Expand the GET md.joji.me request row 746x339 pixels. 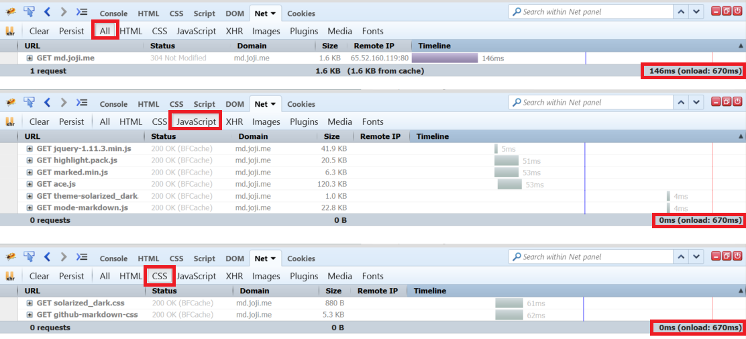click(30, 58)
